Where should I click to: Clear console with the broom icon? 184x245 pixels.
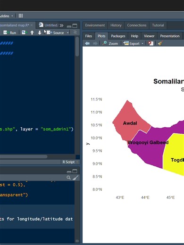[x=75, y=178]
